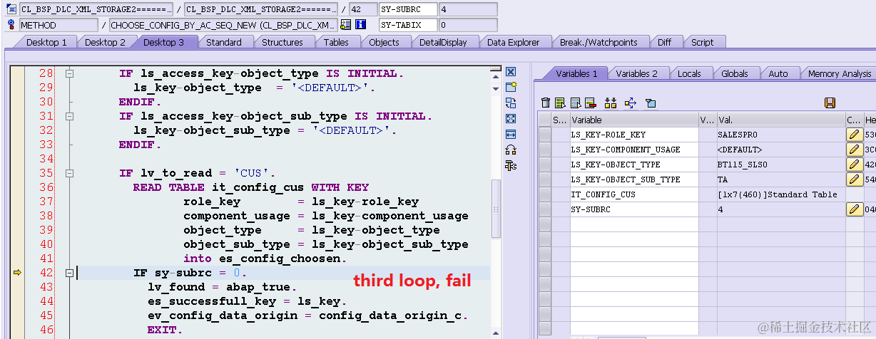
Task: Click the yellow blocks with arrows icon
Action: 610,103
